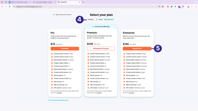Image resolution: width=198 pixels, height=111 pixels.
Task: Click the browser address bar
Action: click(88, 6)
